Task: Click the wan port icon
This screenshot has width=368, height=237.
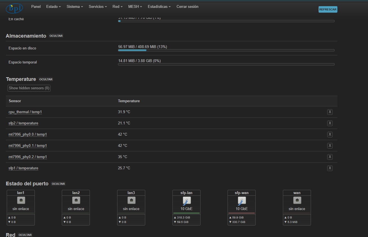Action: coord(297,200)
